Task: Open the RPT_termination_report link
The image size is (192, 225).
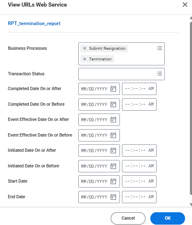Action: click(34, 23)
